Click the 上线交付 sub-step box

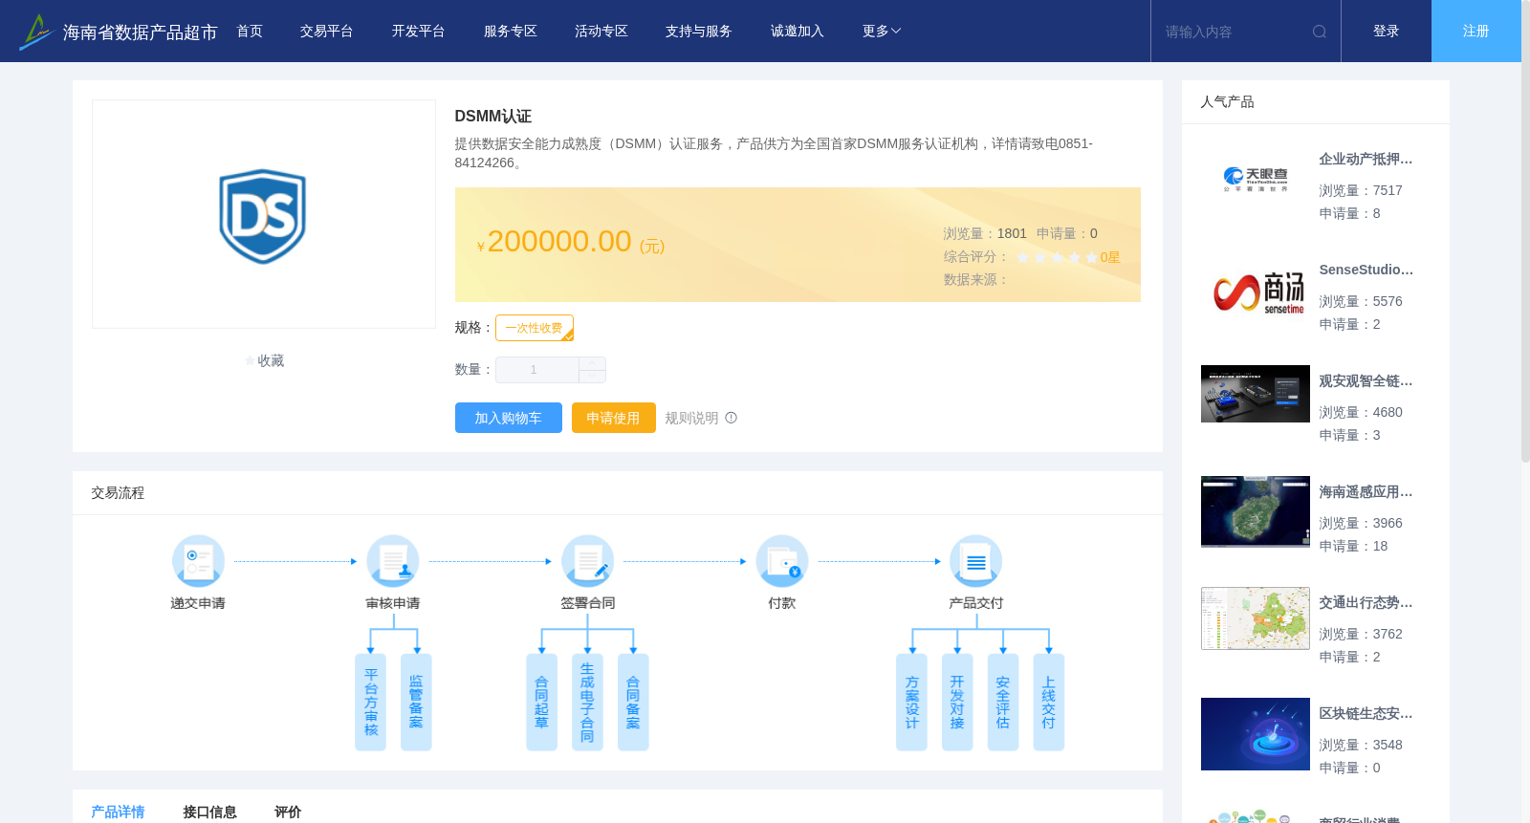point(1049,703)
